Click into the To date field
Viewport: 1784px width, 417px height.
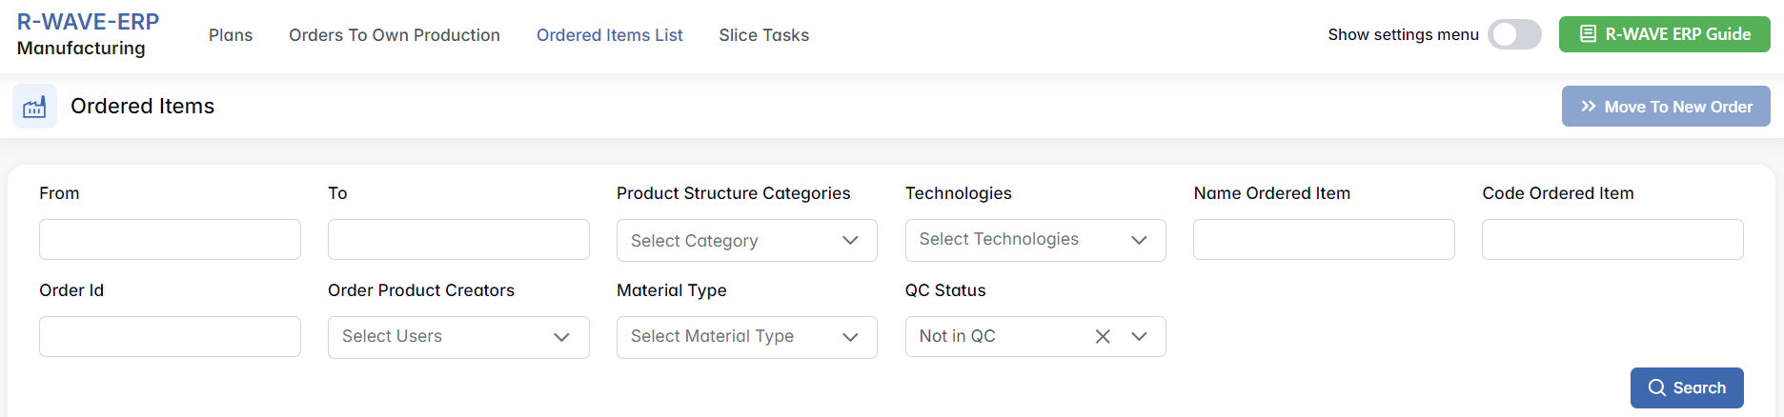point(458,240)
